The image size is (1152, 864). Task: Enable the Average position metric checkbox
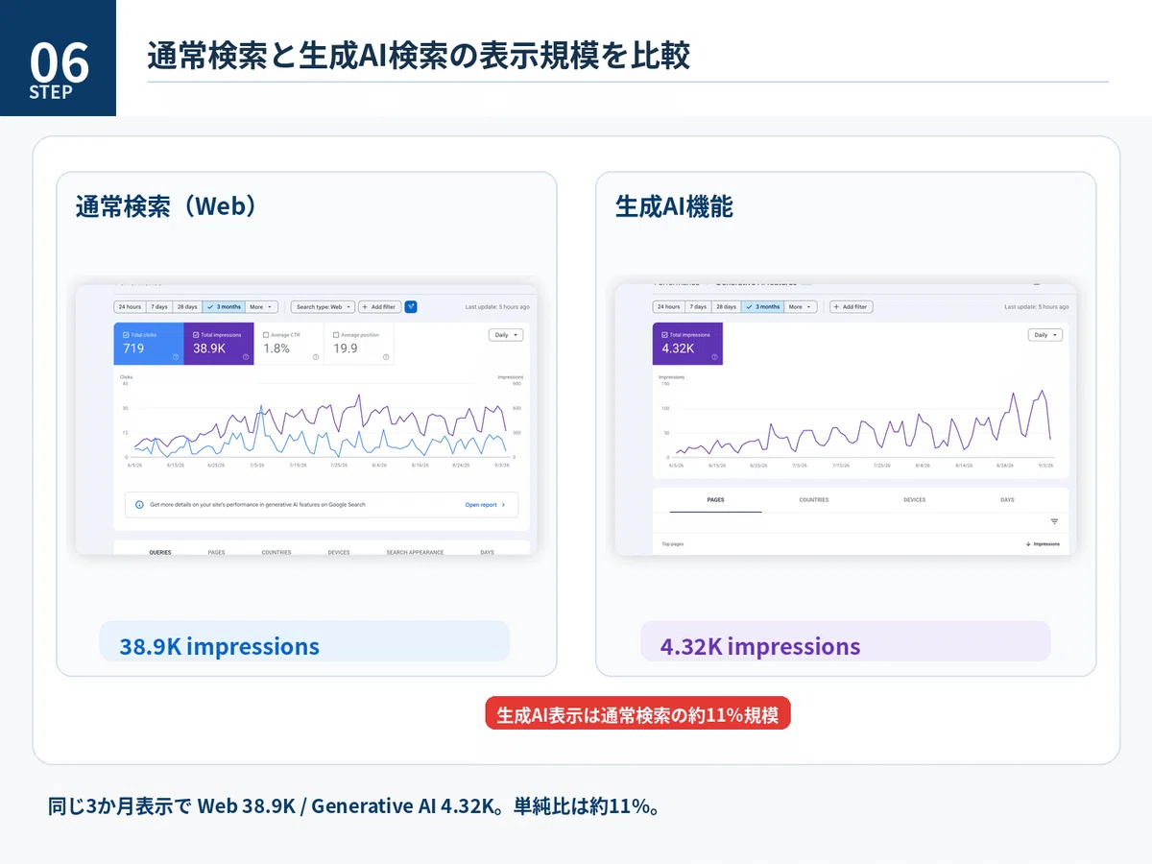click(x=336, y=335)
